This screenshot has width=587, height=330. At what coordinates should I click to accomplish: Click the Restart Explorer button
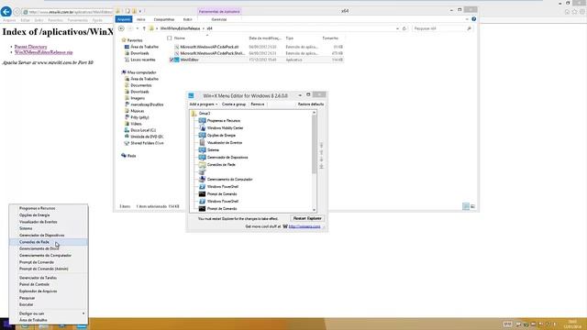(307, 218)
